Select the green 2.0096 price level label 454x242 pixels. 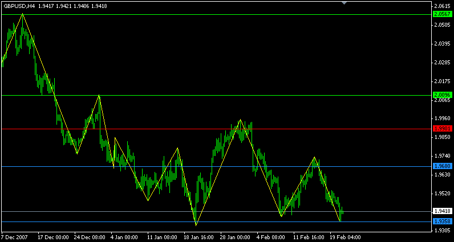[x=442, y=95]
